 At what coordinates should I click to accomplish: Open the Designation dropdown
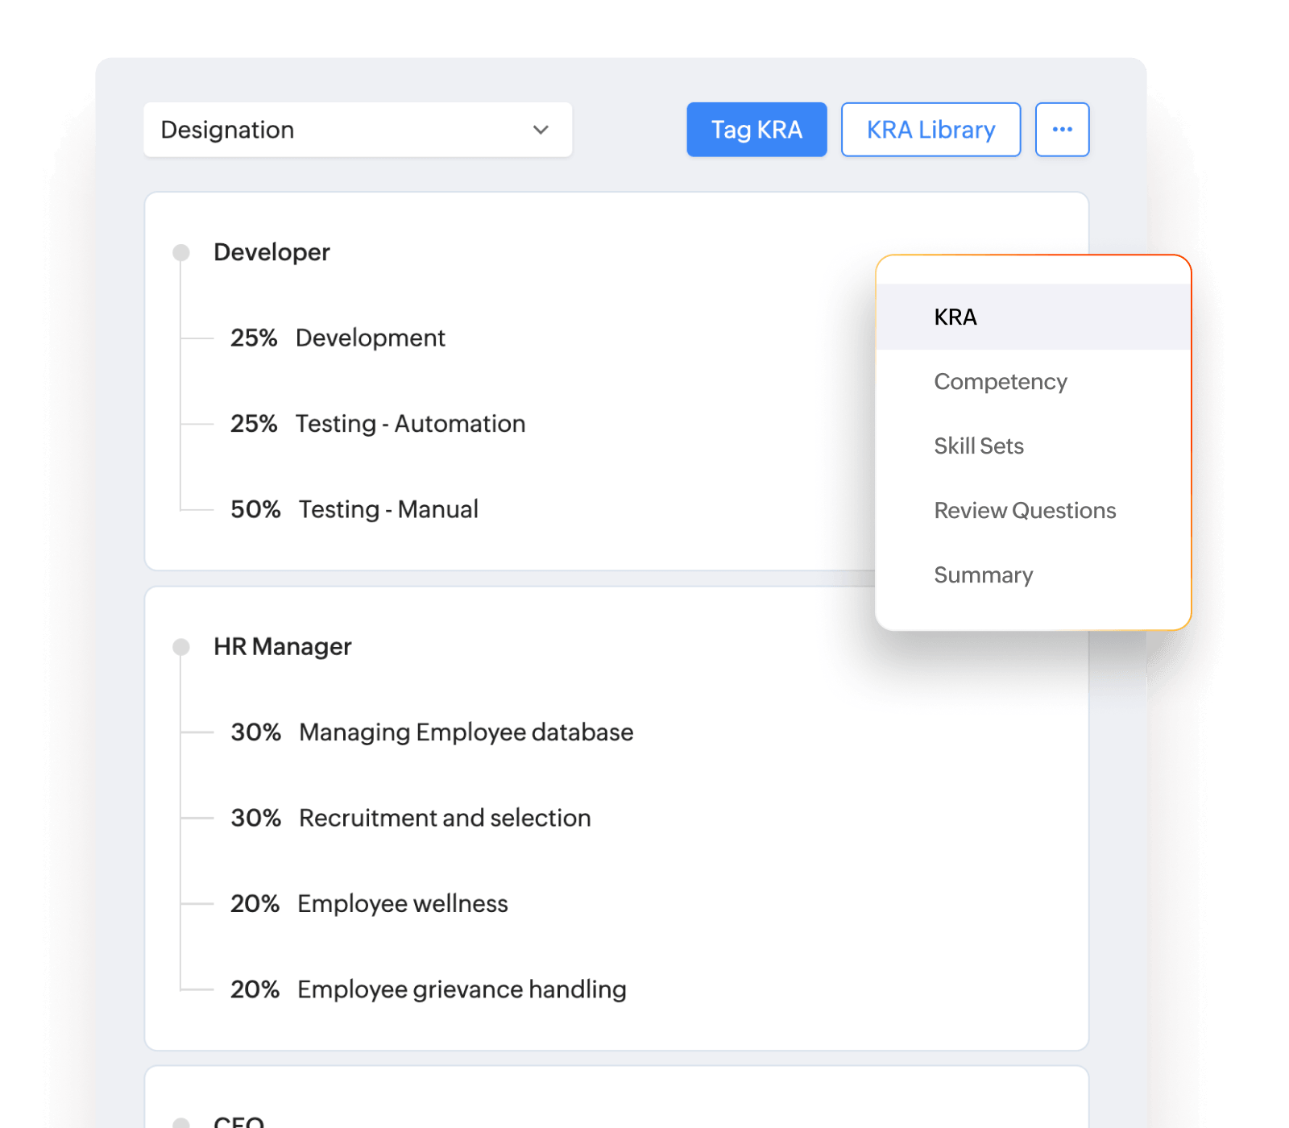[x=357, y=130]
